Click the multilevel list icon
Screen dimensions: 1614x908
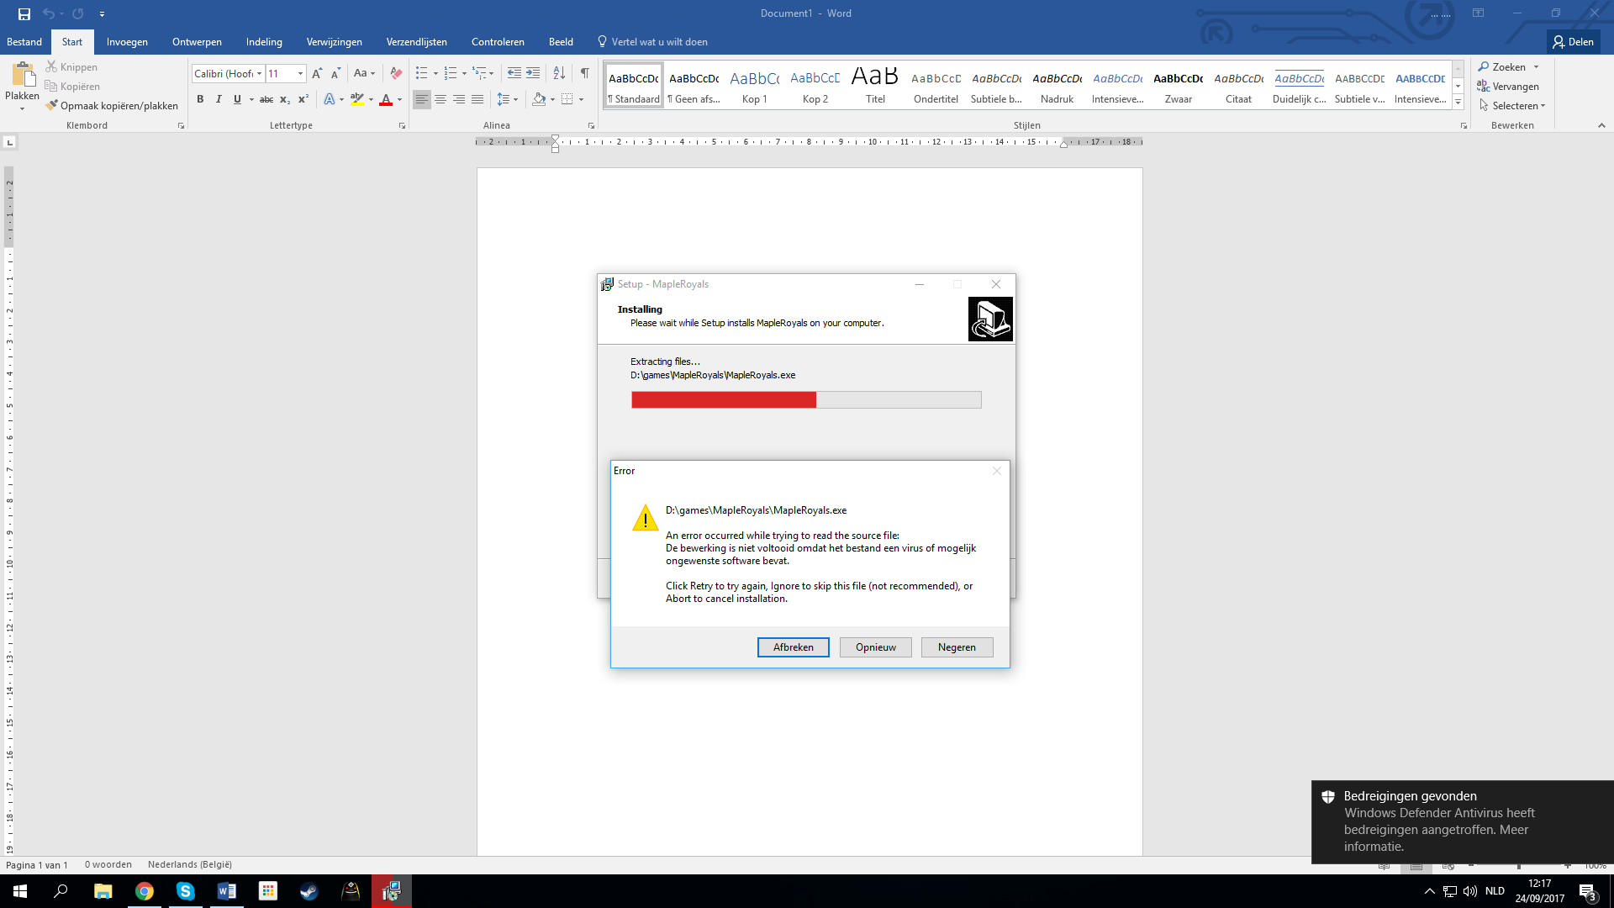click(479, 74)
